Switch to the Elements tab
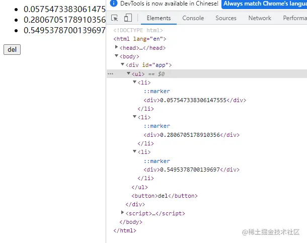 (159, 18)
